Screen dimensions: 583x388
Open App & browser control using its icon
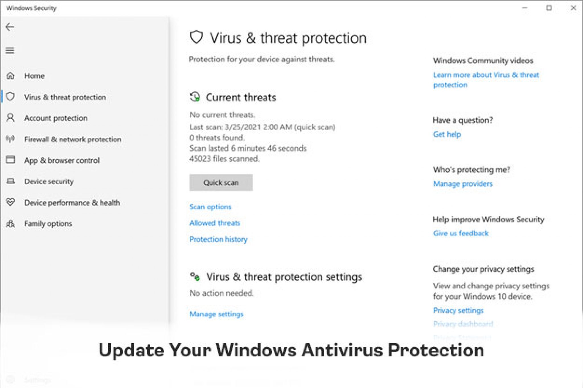click(x=11, y=160)
